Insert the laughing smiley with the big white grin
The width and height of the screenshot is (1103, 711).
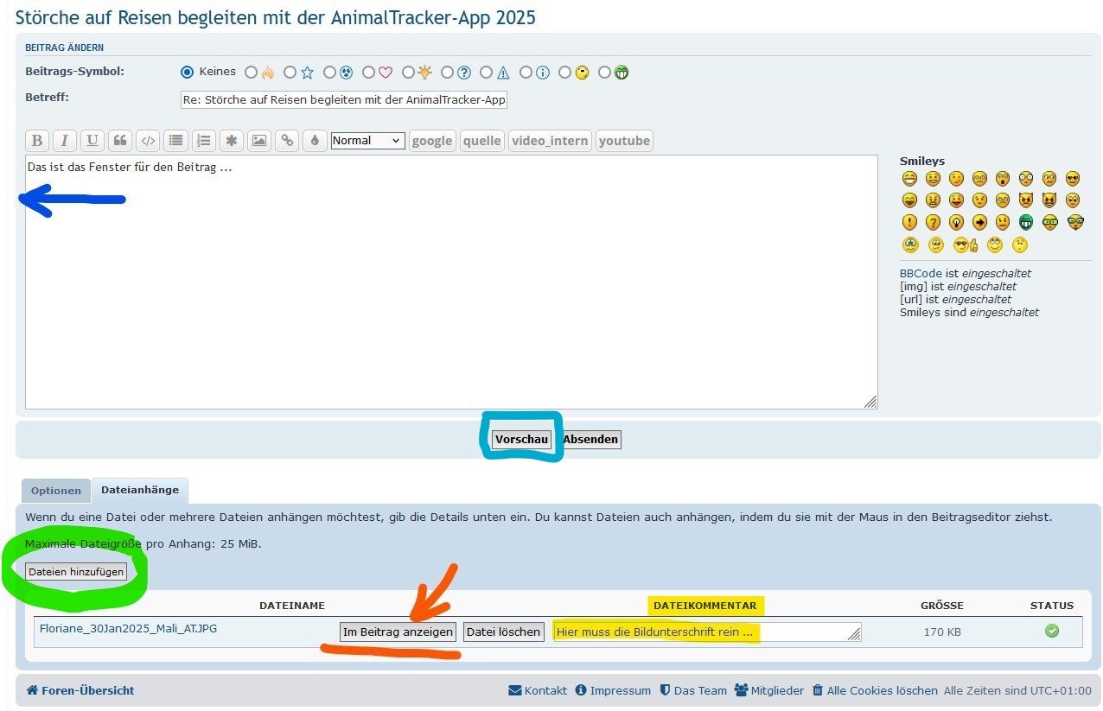click(909, 179)
